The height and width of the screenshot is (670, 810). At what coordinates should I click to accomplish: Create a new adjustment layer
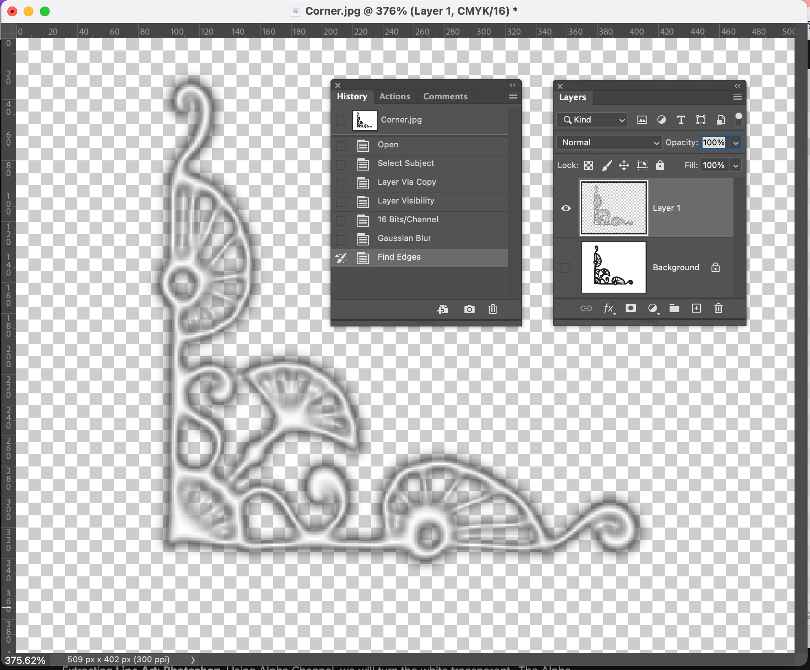(x=653, y=309)
